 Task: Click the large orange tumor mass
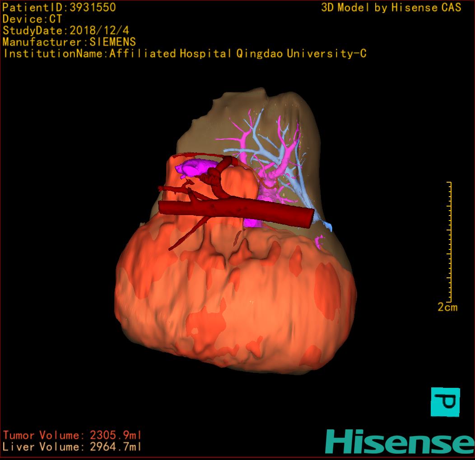point(236,297)
